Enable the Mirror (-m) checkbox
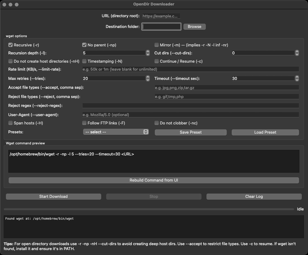Screen dimensions: 308x255 click(157, 45)
